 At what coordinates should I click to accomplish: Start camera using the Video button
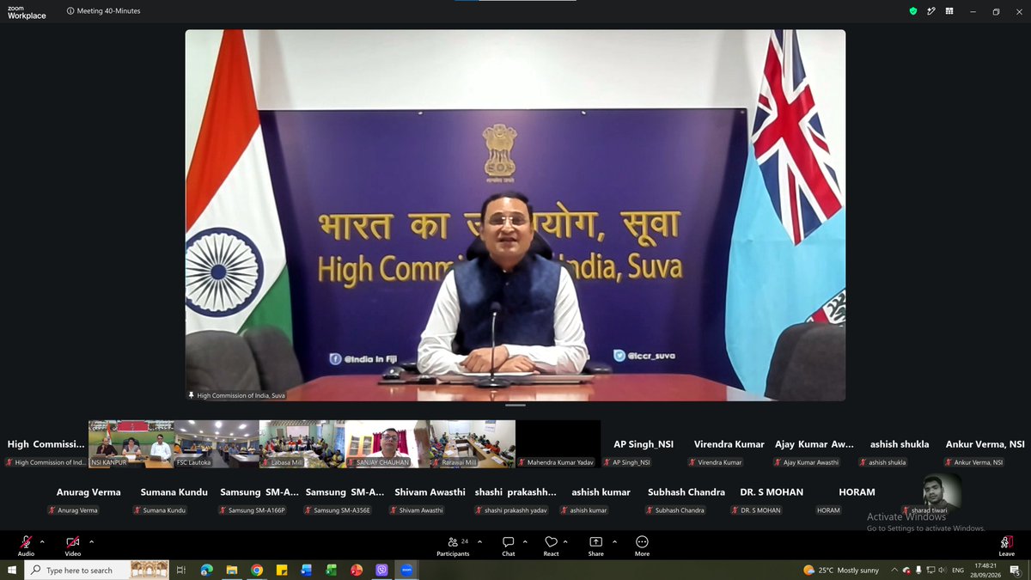click(x=72, y=546)
